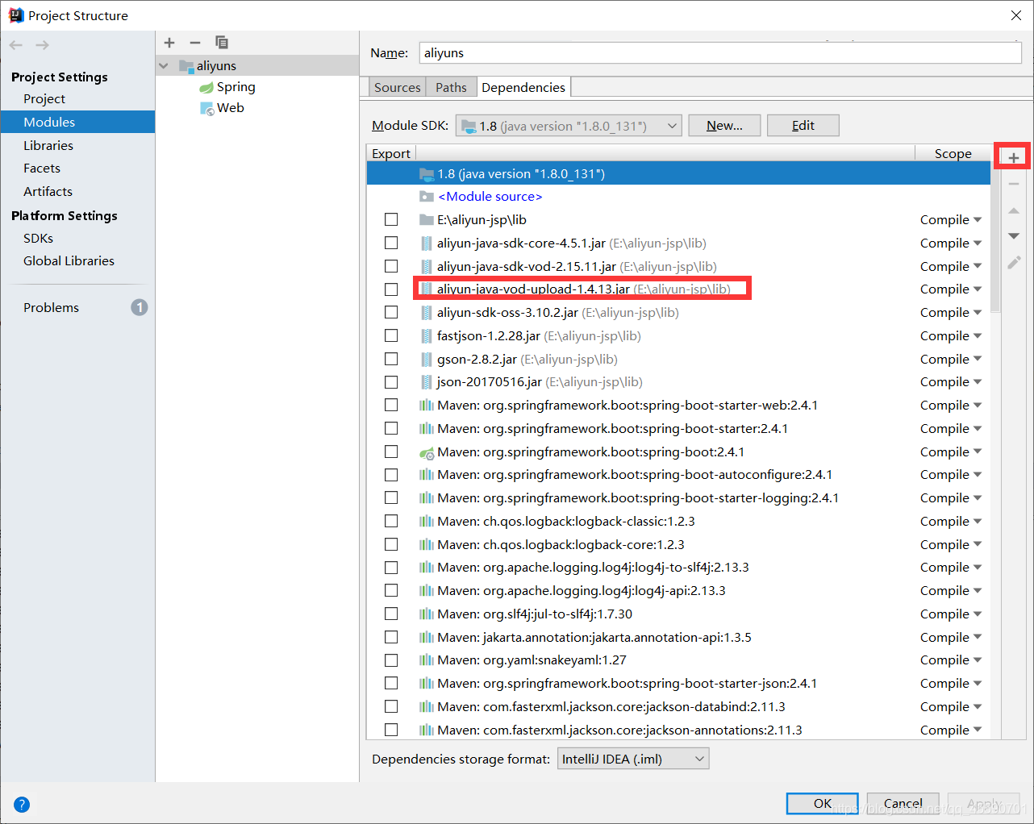Go back with the left arrow
Viewport: 1034px width, 824px height.
(16, 45)
